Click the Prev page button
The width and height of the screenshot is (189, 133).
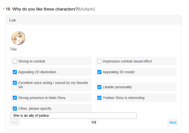click(x=14, y=122)
